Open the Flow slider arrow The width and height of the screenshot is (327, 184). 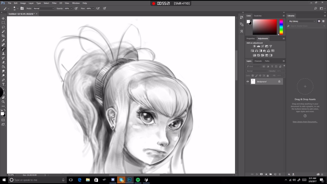[x=93, y=8]
